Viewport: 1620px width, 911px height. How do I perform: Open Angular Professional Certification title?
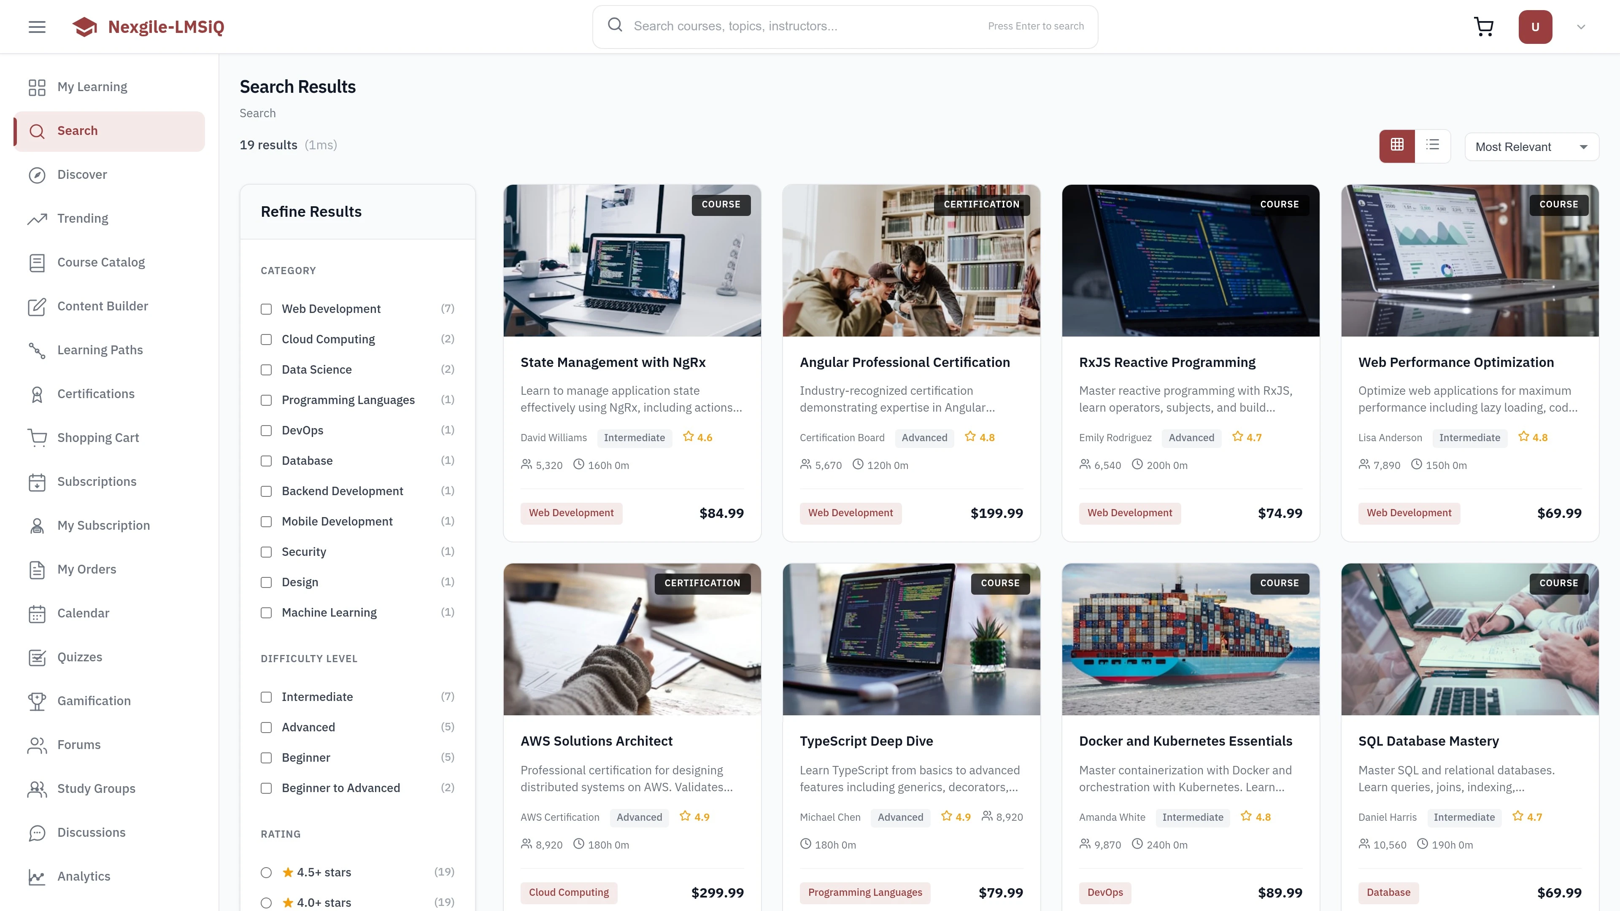coord(904,363)
